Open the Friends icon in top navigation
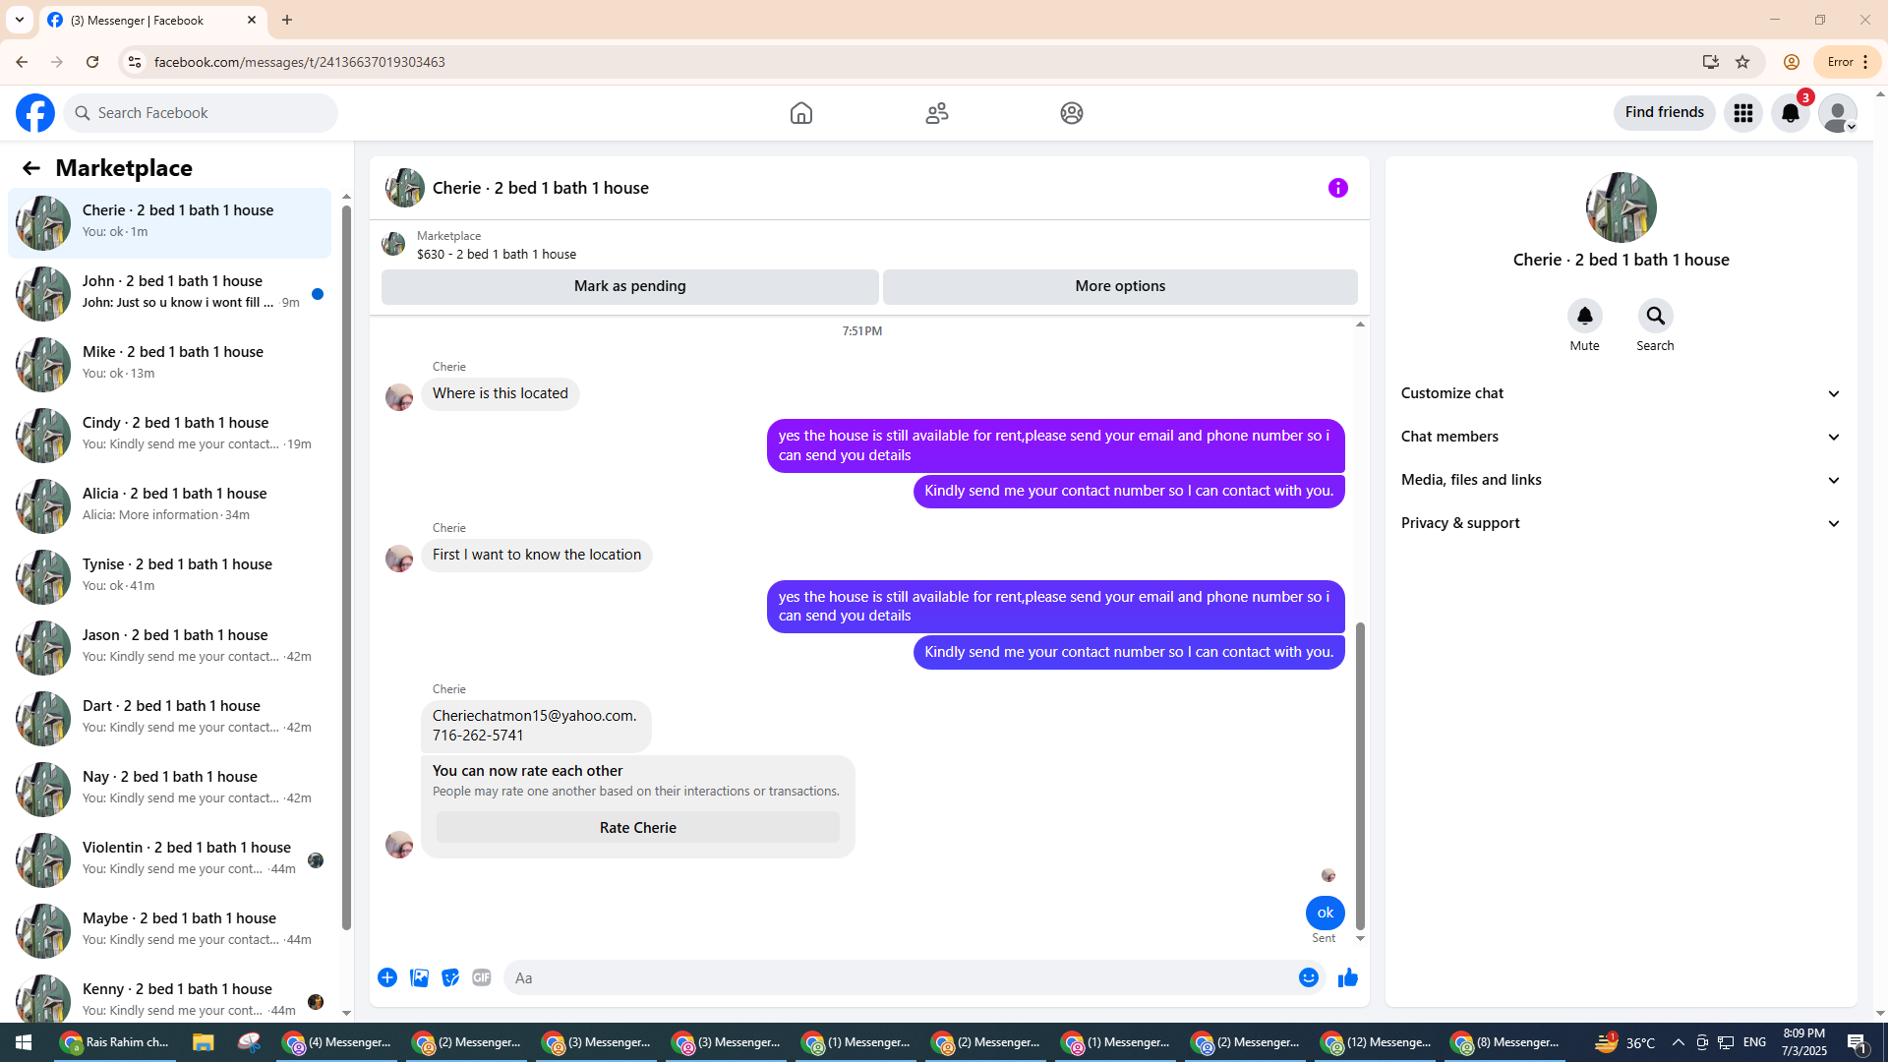1888x1062 pixels. tap(936, 113)
